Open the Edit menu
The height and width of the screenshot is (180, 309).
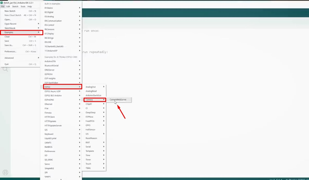(8, 6)
